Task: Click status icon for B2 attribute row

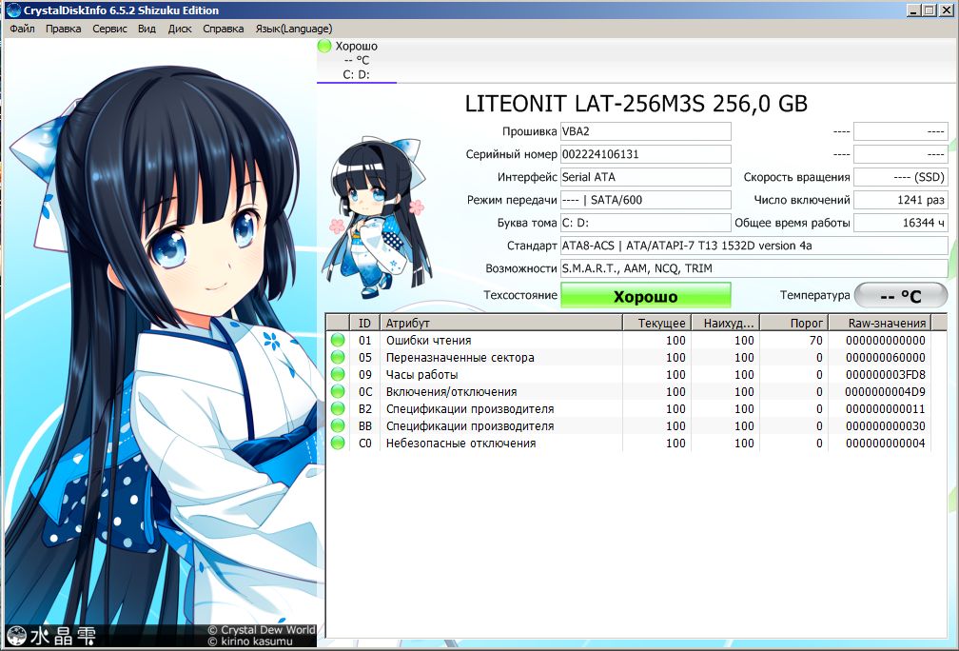Action: [x=338, y=408]
